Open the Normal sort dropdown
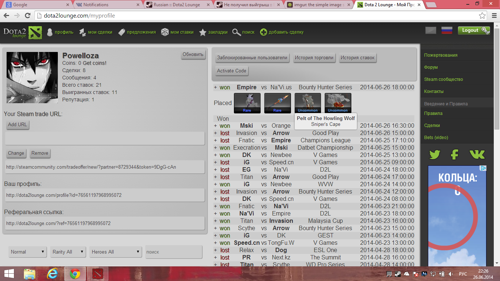Viewport: 500px width, 281px height. (x=28, y=252)
